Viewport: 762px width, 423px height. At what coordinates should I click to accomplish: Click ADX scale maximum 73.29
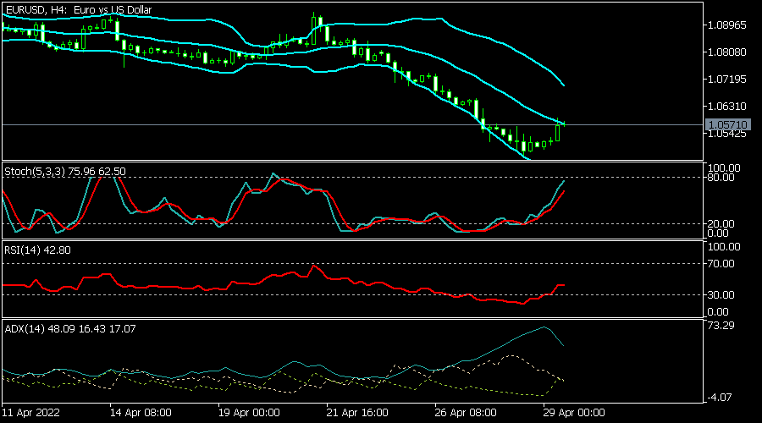point(721,325)
